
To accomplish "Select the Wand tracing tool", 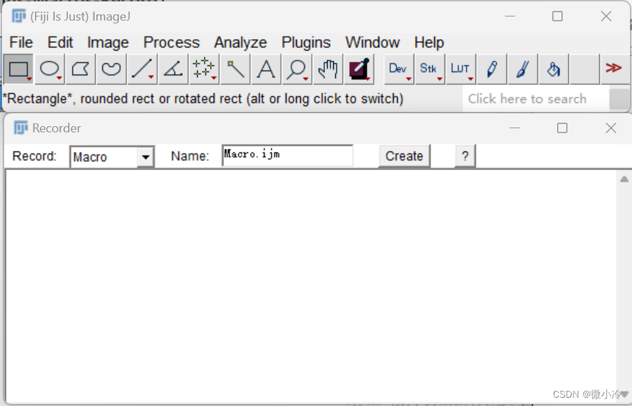I will 236,69.
